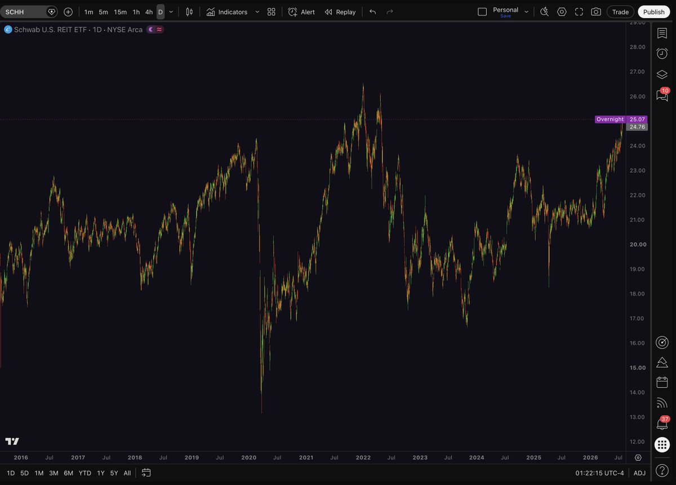Open the Indicators dialog

[226, 12]
